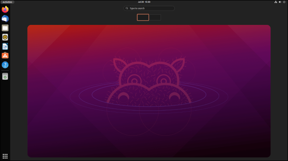
Task: Open the clock showing Jul 20 date
Action: [x=144, y=2]
